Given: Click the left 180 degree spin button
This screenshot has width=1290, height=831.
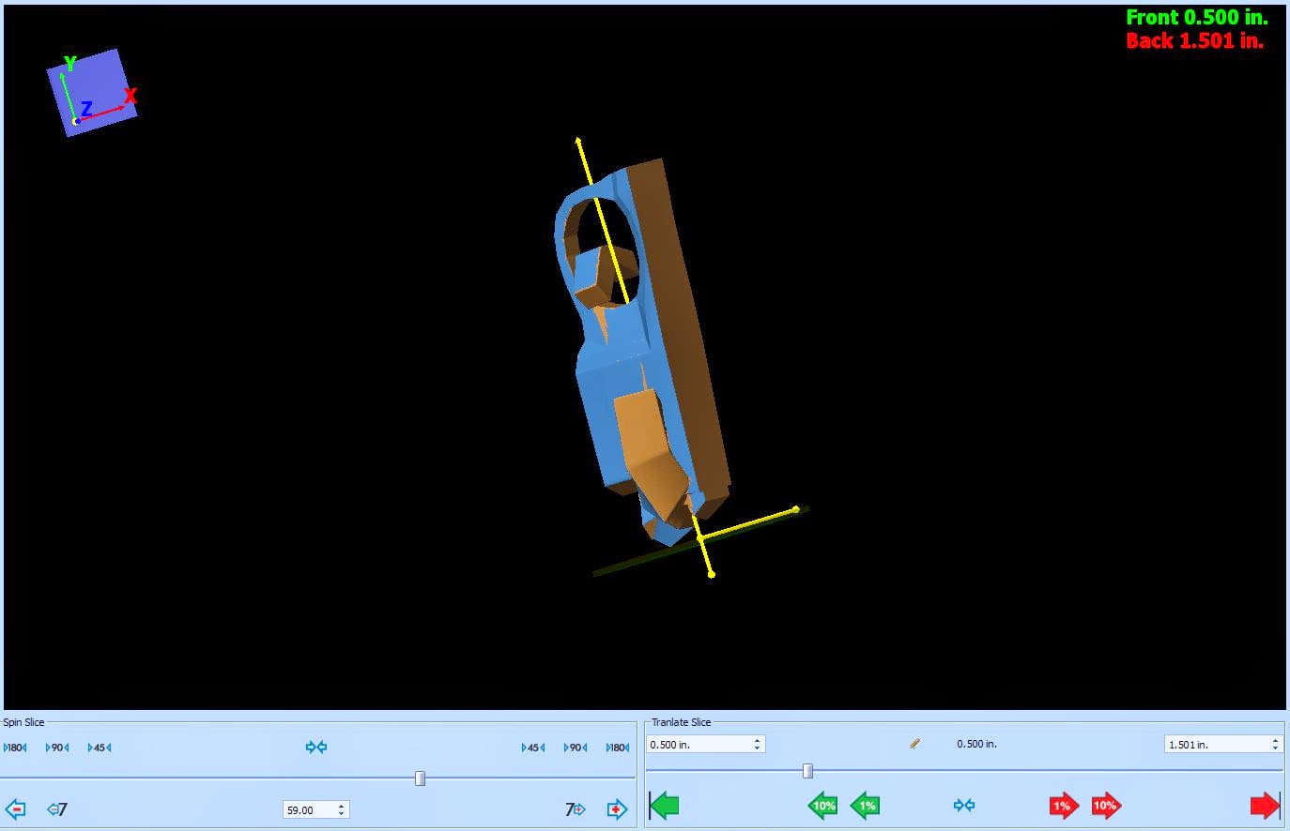Looking at the screenshot, I should (15, 748).
